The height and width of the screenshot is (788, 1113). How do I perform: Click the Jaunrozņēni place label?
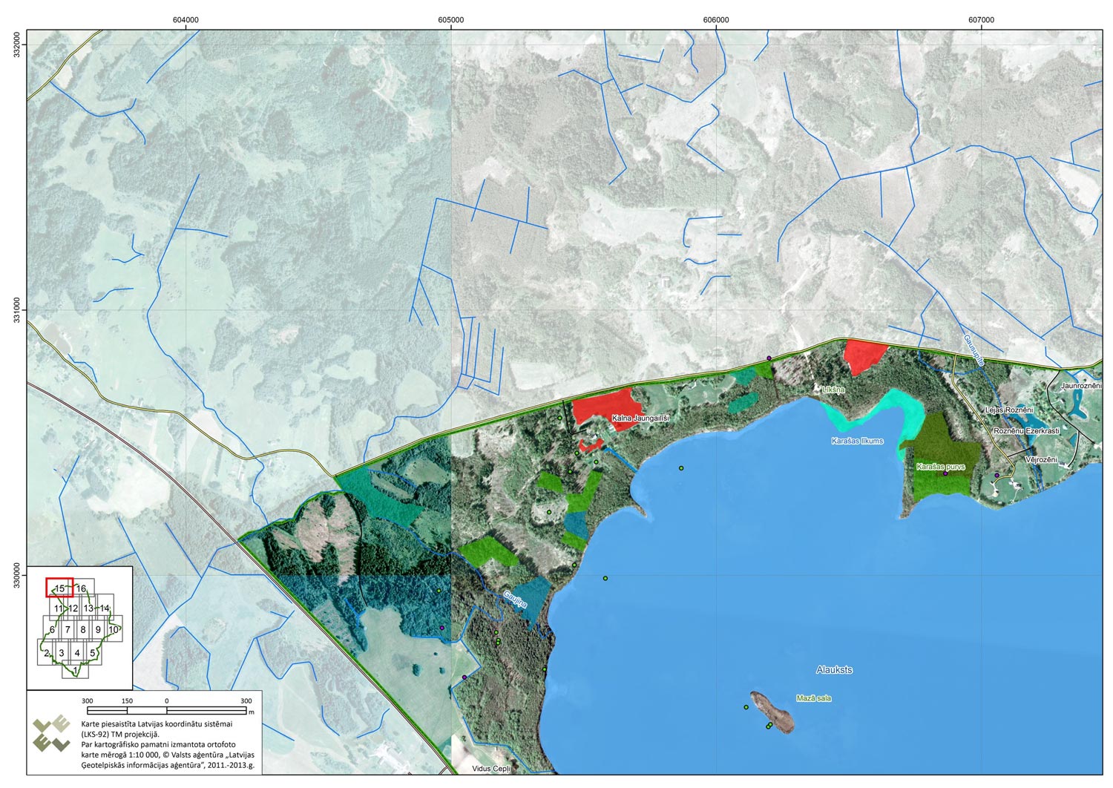(1081, 386)
